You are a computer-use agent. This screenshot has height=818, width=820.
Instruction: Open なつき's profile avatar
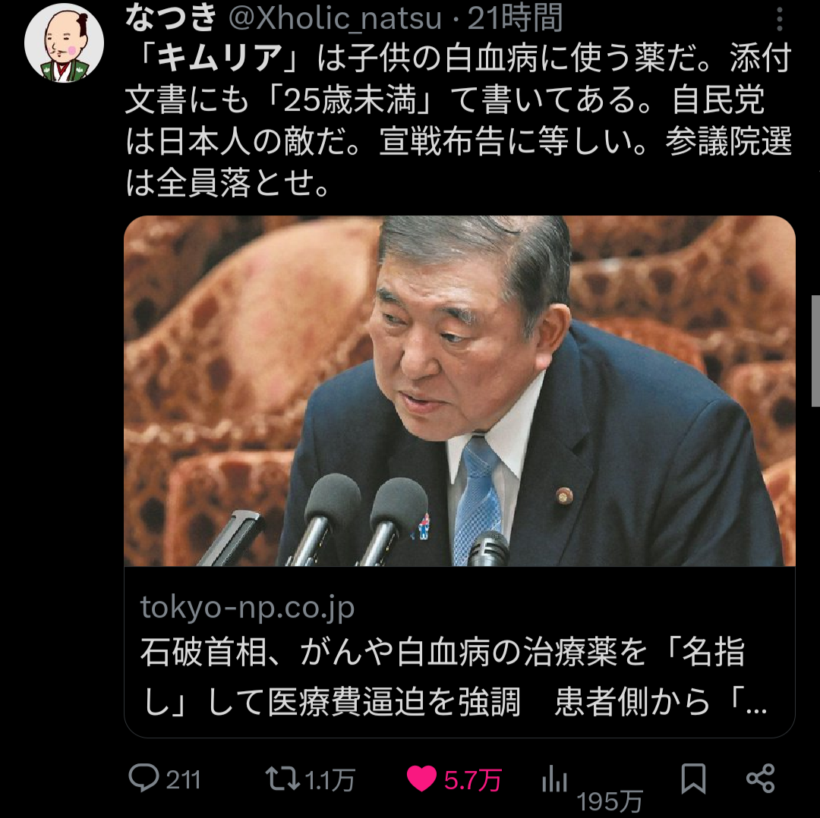[64, 42]
